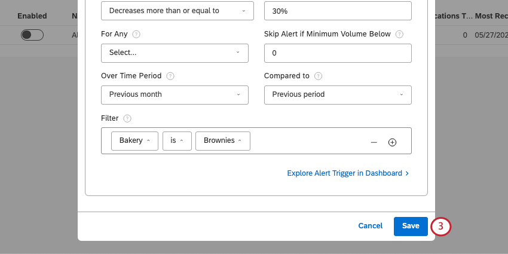The width and height of the screenshot is (508, 254).
Task: Change the 'is' filter operator
Action: (176, 141)
